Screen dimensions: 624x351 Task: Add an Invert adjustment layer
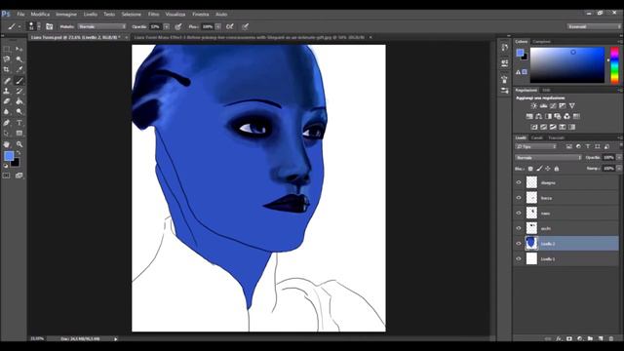click(534, 127)
